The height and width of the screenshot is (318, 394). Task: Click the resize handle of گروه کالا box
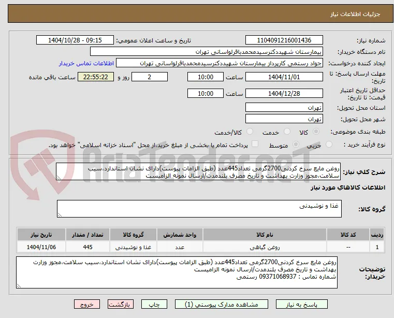pyautogui.click(x=60, y=215)
